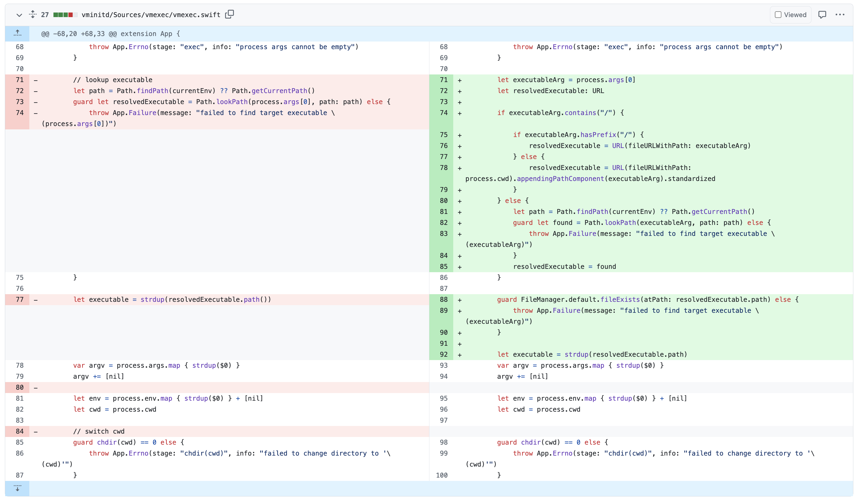Click the expand all lines icon
This screenshot has width=857, height=498.
[x=33, y=14]
